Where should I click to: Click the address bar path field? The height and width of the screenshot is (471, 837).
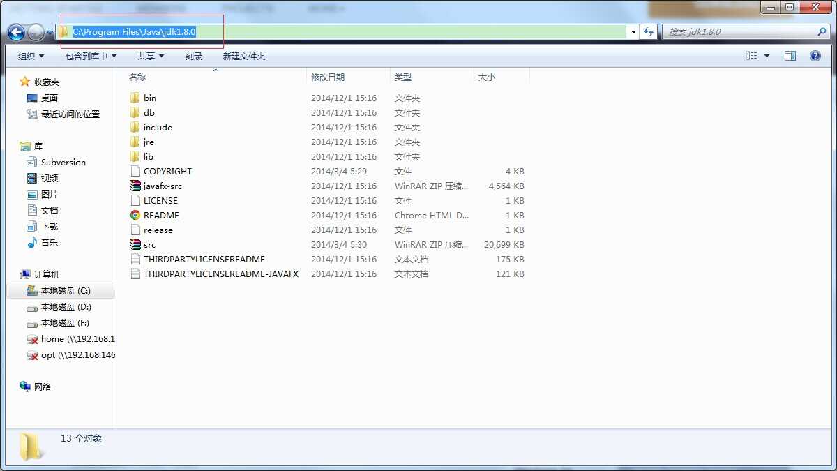[342, 32]
